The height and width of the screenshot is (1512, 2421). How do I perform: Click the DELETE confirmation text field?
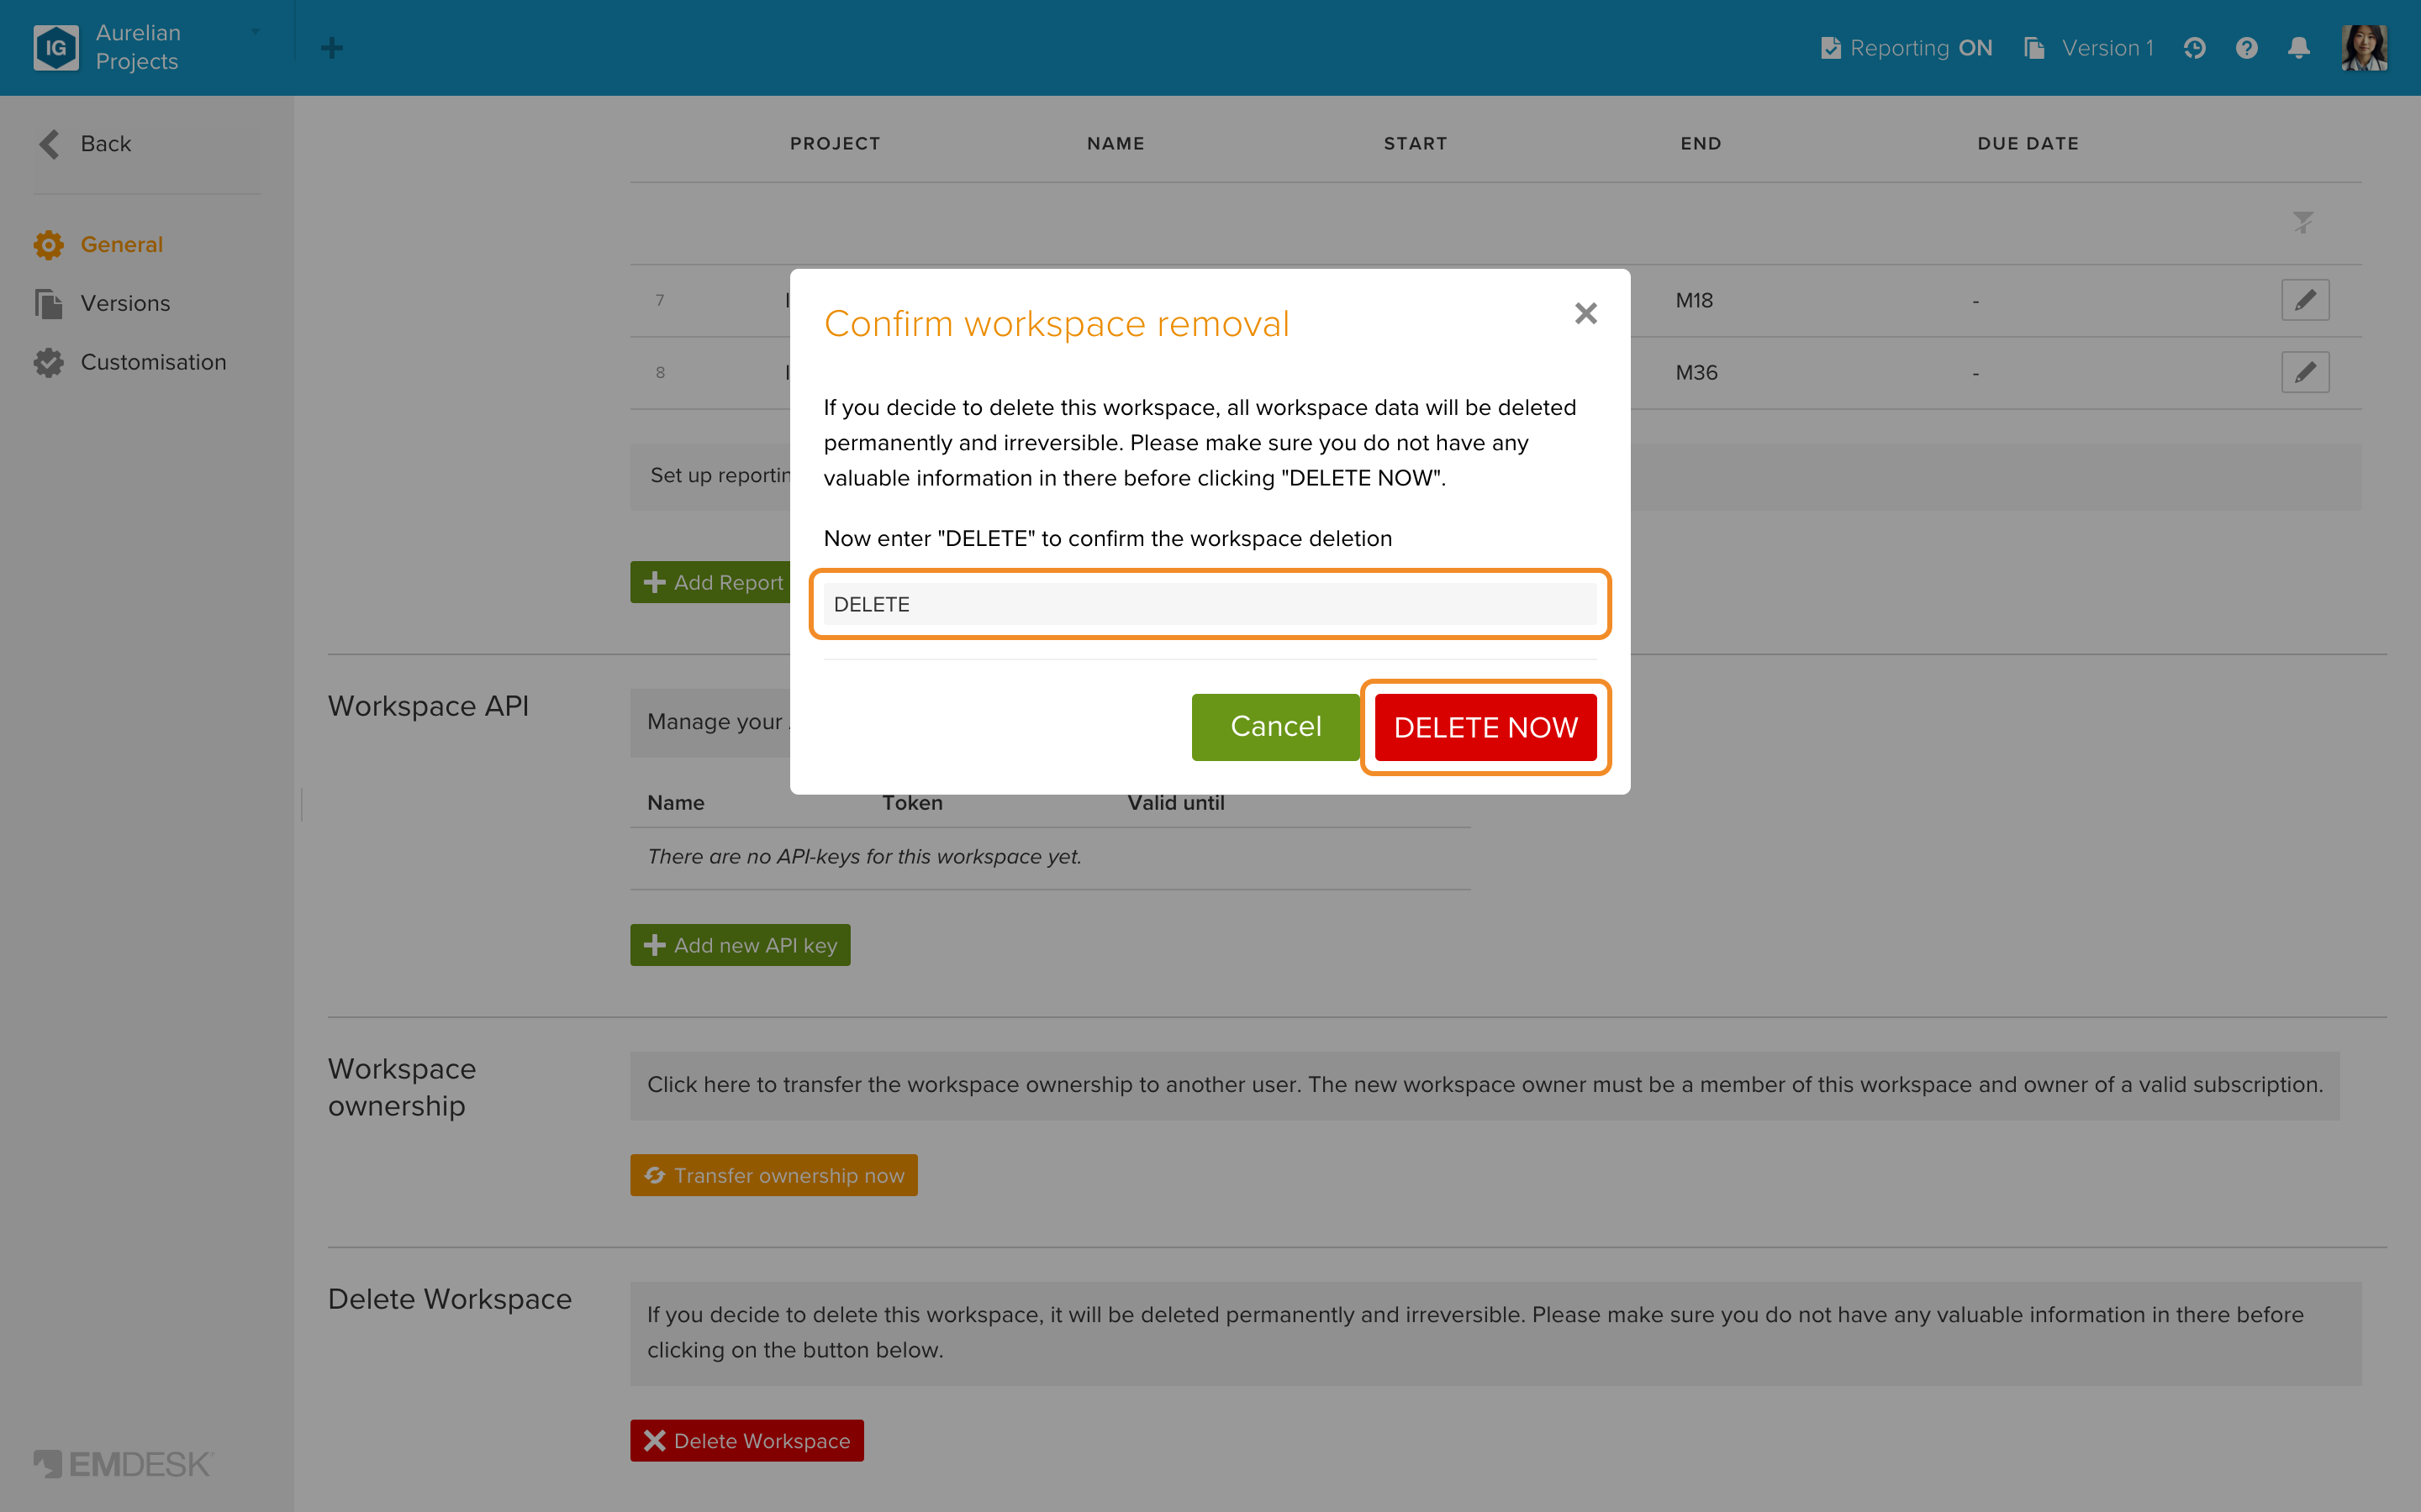(1210, 604)
